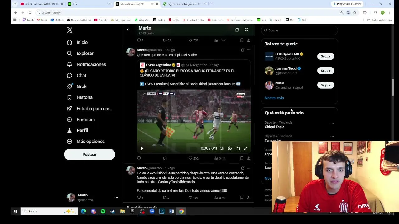Open more options for Temperley trend
The image size is (399, 224).
coord(332,137)
